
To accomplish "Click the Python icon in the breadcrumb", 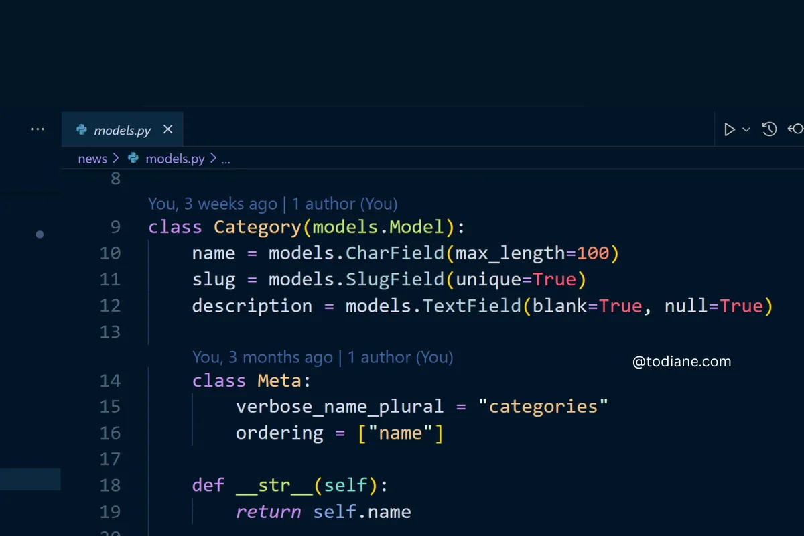I will (x=133, y=159).
